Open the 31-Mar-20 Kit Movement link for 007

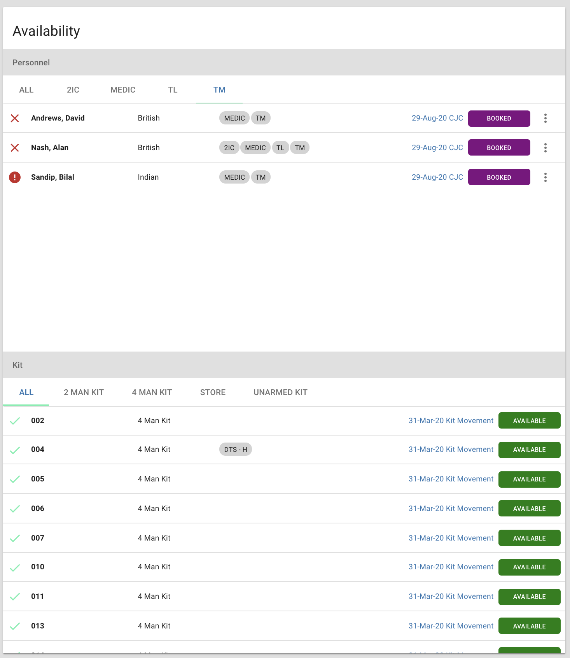click(451, 538)
